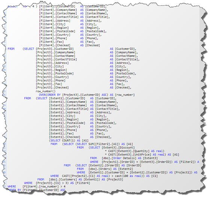Click the [Extent1].[Country] column reference
Viewport: 212px width, 200px height.
pos(64,127)
